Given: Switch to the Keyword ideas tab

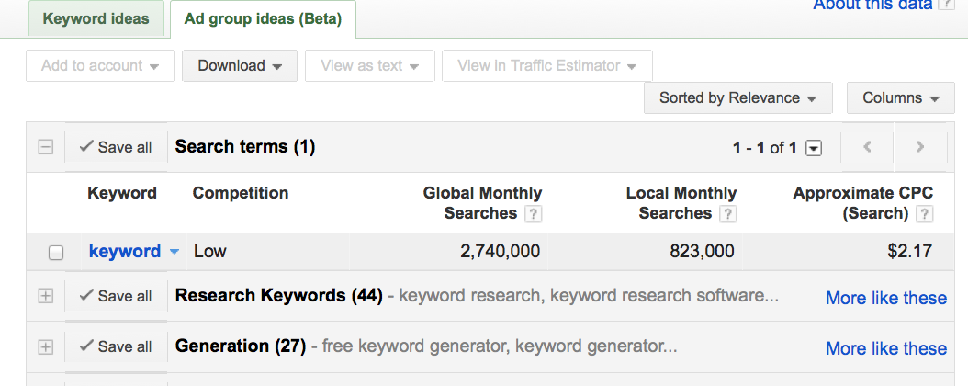Looking at the screenshot, I should (x=96, y=18).
